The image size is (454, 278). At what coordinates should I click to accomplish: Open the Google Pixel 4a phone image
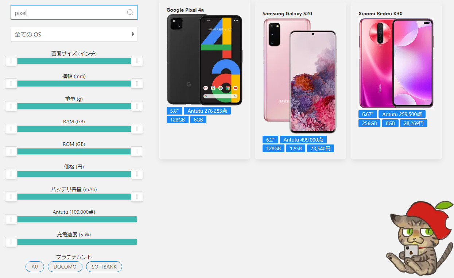205,60
